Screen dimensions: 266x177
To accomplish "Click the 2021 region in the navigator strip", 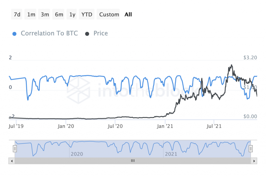I will coord(171,154).
